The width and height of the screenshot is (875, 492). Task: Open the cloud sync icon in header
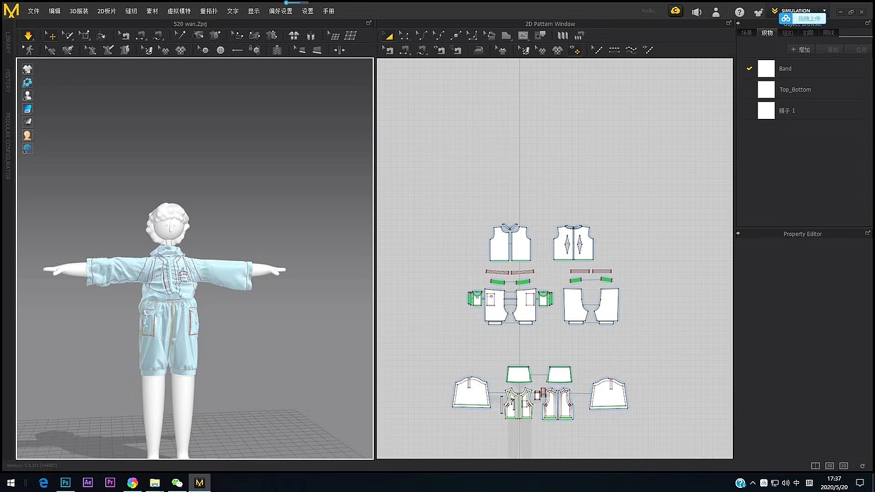pos(675,11)
